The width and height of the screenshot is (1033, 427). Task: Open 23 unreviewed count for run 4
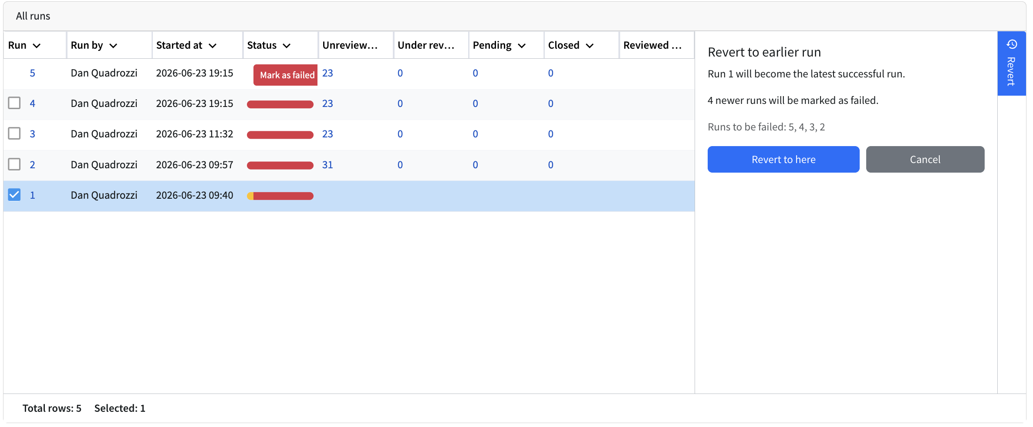[327, 103]
